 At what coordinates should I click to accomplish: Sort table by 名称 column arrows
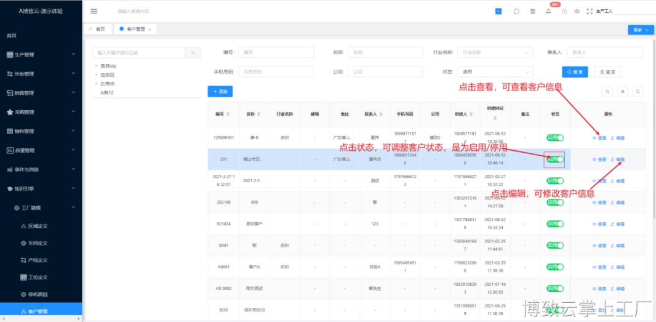[258, 115]
